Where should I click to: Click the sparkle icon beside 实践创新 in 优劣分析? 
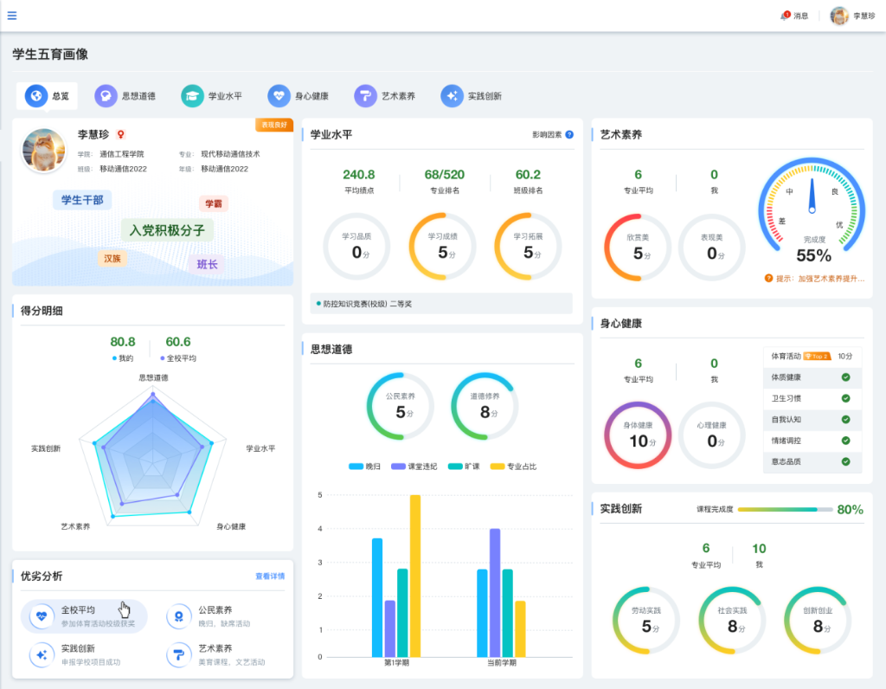(42, 654)
